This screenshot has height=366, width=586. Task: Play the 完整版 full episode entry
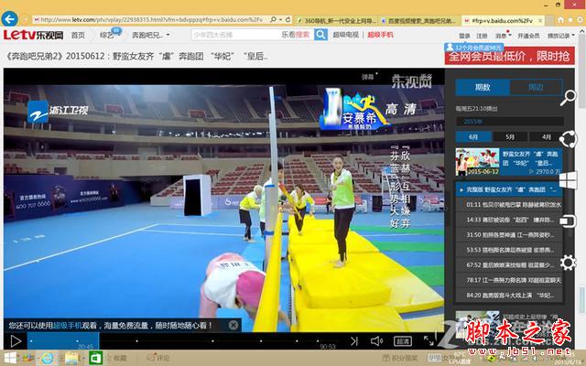tap(509, 189)
